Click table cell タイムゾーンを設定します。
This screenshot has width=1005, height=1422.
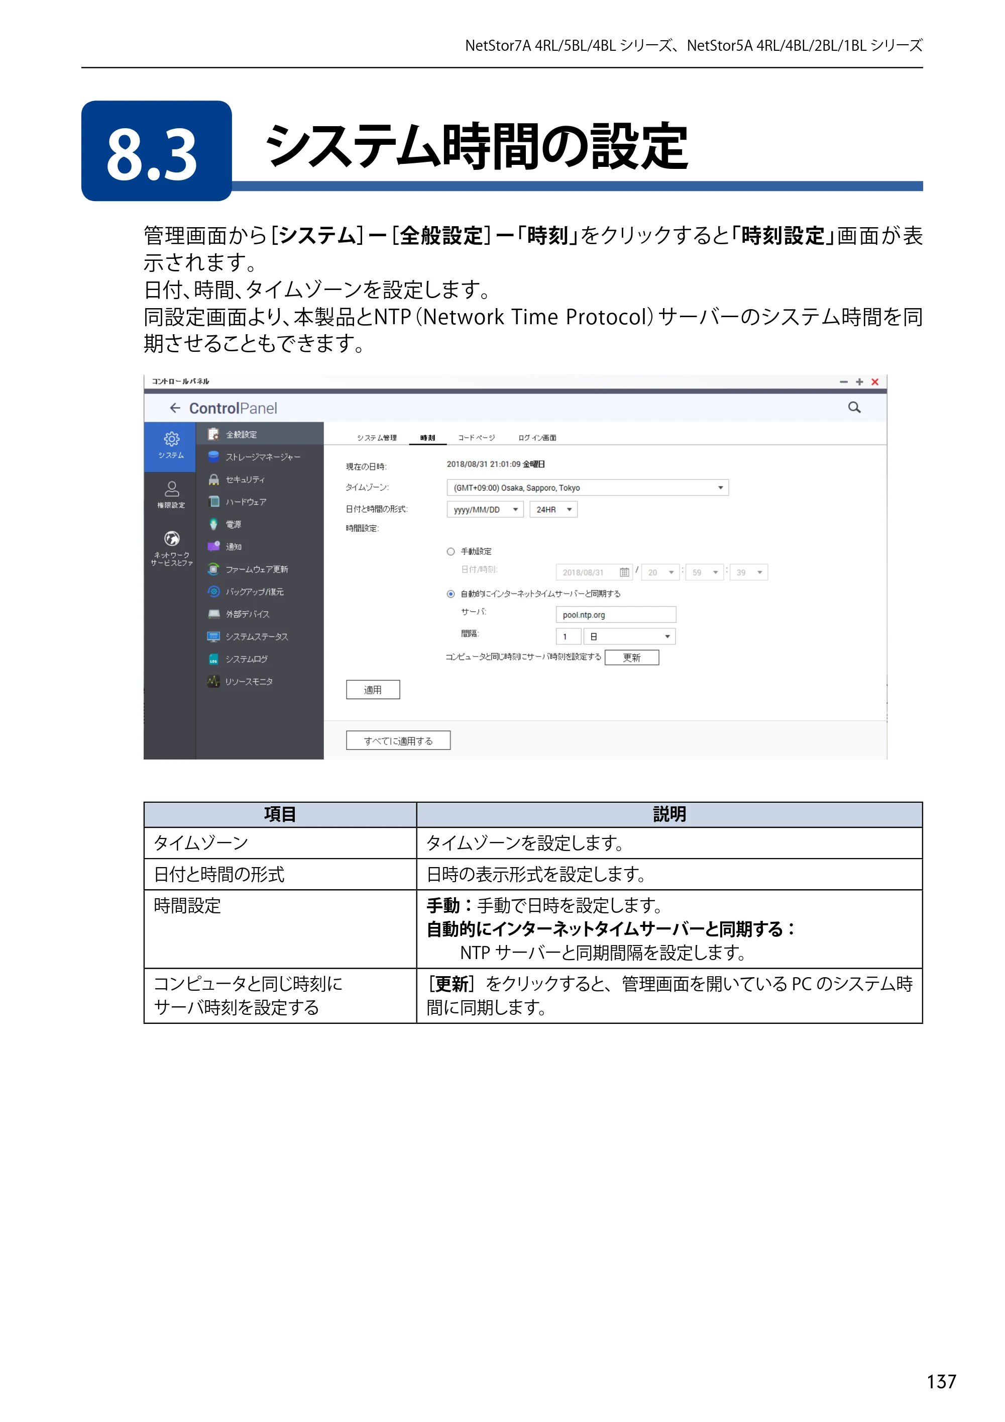coord(669,842)
